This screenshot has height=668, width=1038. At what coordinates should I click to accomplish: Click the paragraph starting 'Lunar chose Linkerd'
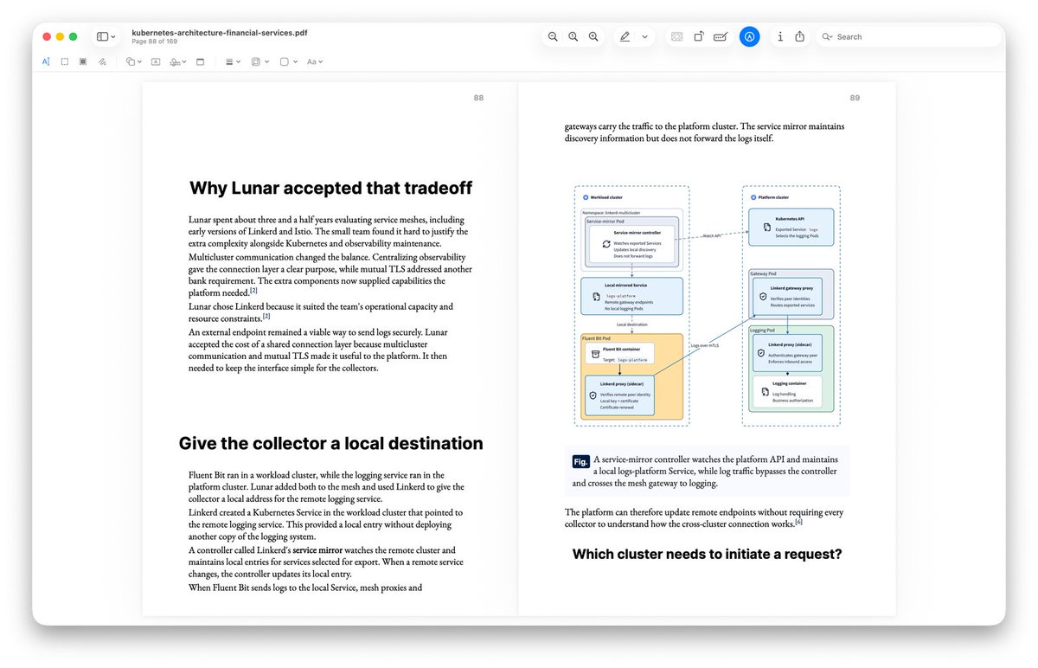tap(321, 312)
